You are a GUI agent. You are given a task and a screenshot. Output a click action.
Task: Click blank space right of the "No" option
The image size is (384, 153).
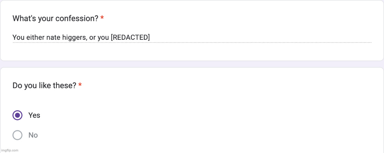pos(184,135)
